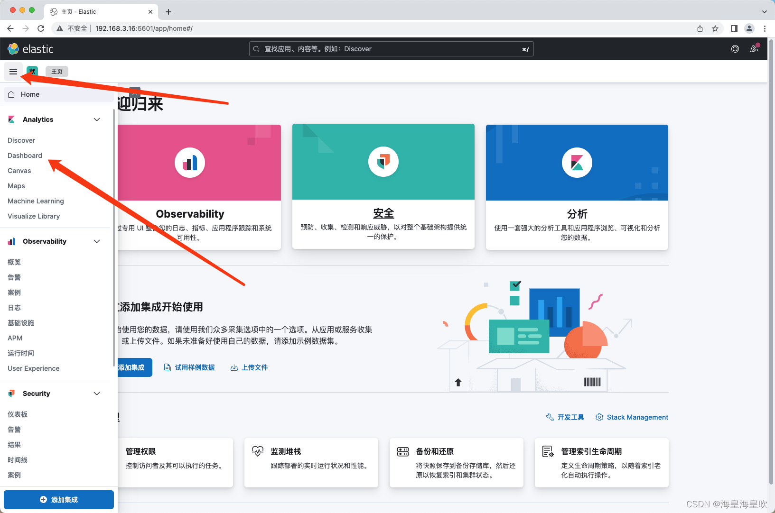Click browser back arrow
This screenshot has height=513, width=775.
click(x=10, y=28)
